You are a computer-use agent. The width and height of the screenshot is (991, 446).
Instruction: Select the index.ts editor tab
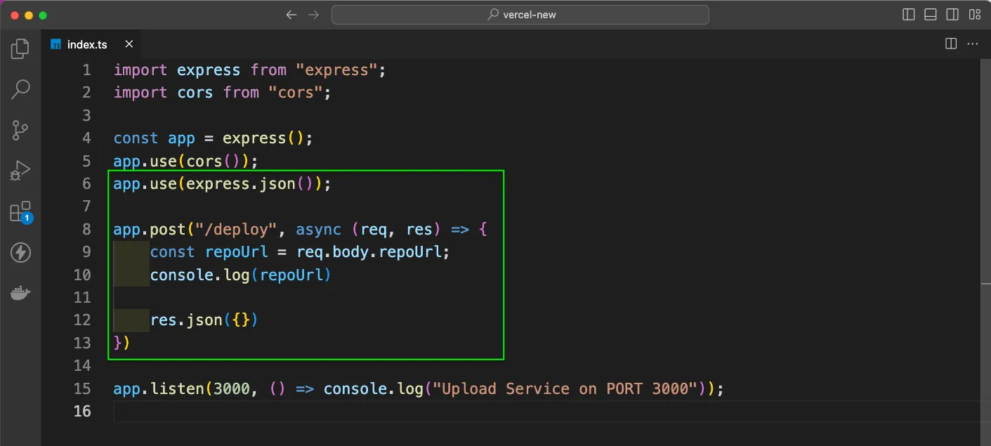coord(91,44)
